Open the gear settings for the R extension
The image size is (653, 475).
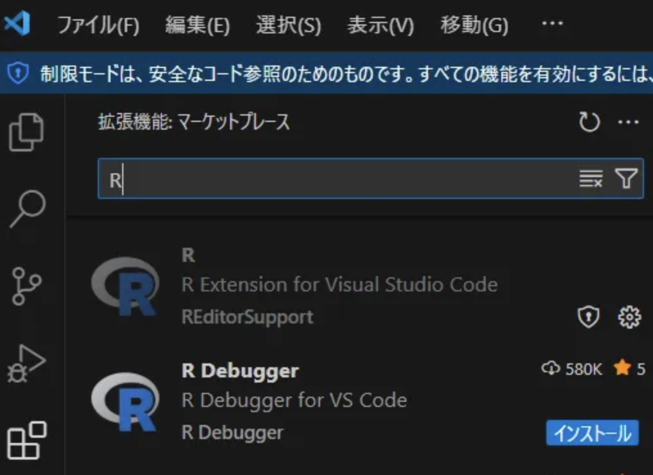click(x=629, y=316)
